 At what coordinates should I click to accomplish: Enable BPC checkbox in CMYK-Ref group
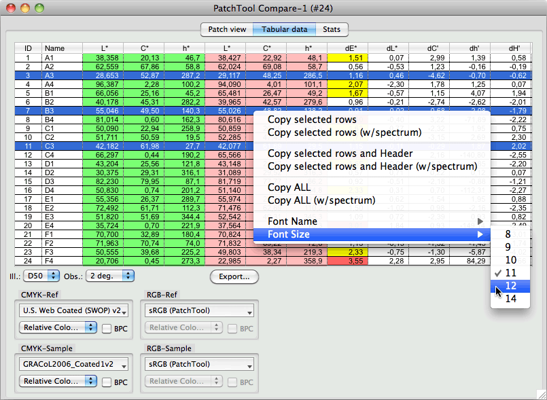click(107, 328)
